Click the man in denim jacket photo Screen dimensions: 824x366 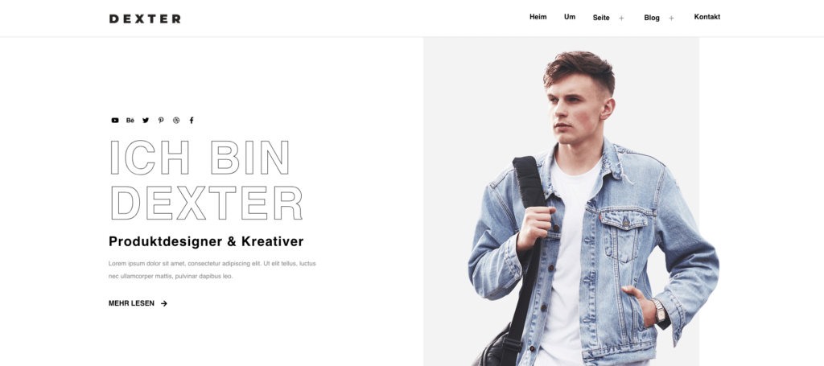tap(571, 202)
